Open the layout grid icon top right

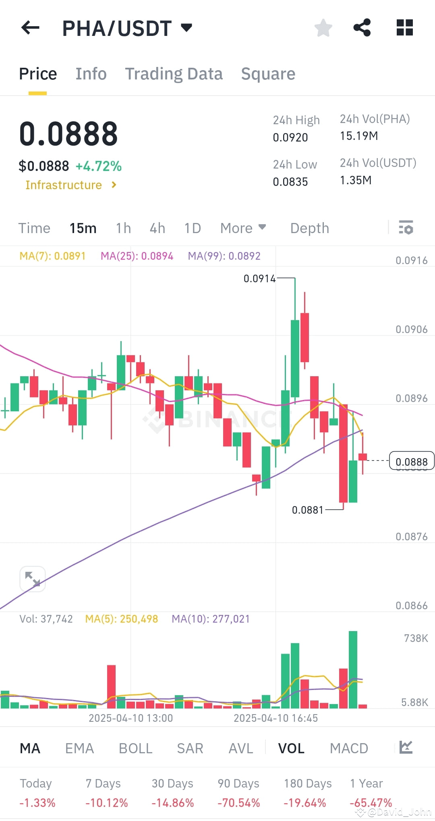coord(404,27)
